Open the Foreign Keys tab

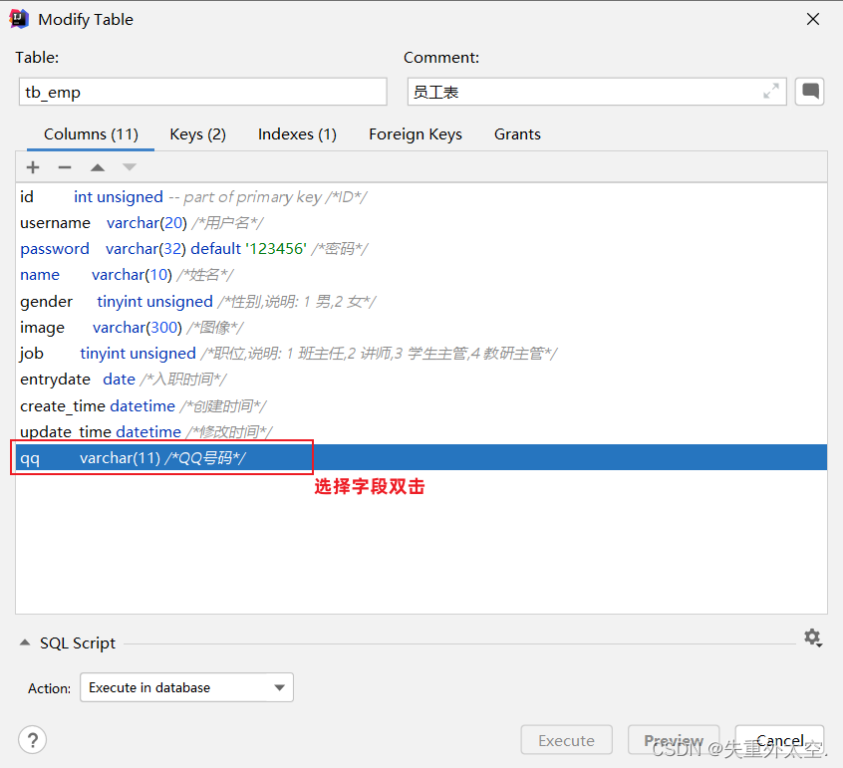pos(416,134)
